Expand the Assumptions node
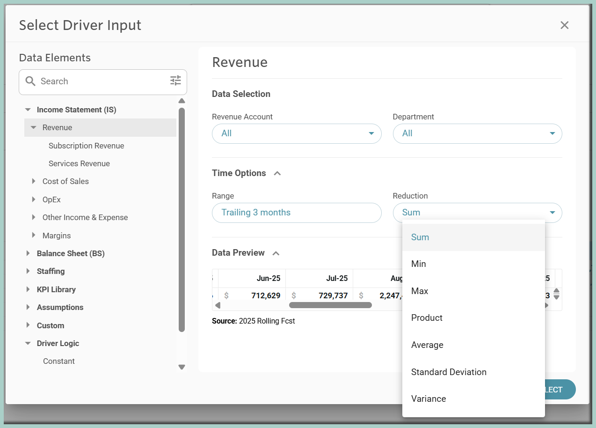The height and width of the screenshot is (428, 596). coord(28,307)
